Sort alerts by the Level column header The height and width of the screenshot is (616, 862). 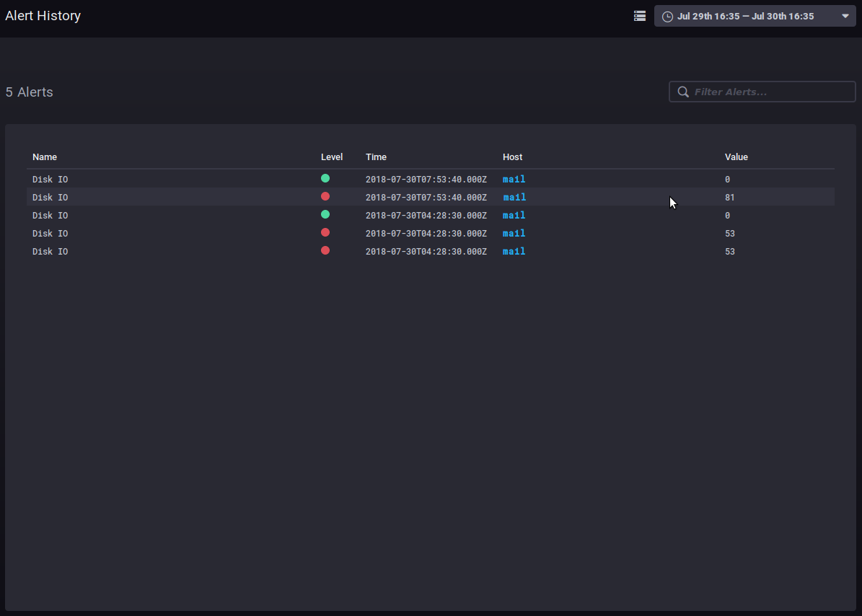332,157
